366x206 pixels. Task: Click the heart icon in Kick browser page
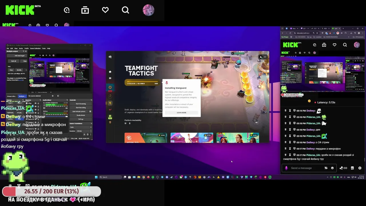click(x=335, y=45)
